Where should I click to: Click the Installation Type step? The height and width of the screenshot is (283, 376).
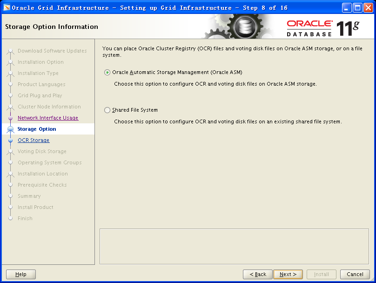tap(38, 73)
